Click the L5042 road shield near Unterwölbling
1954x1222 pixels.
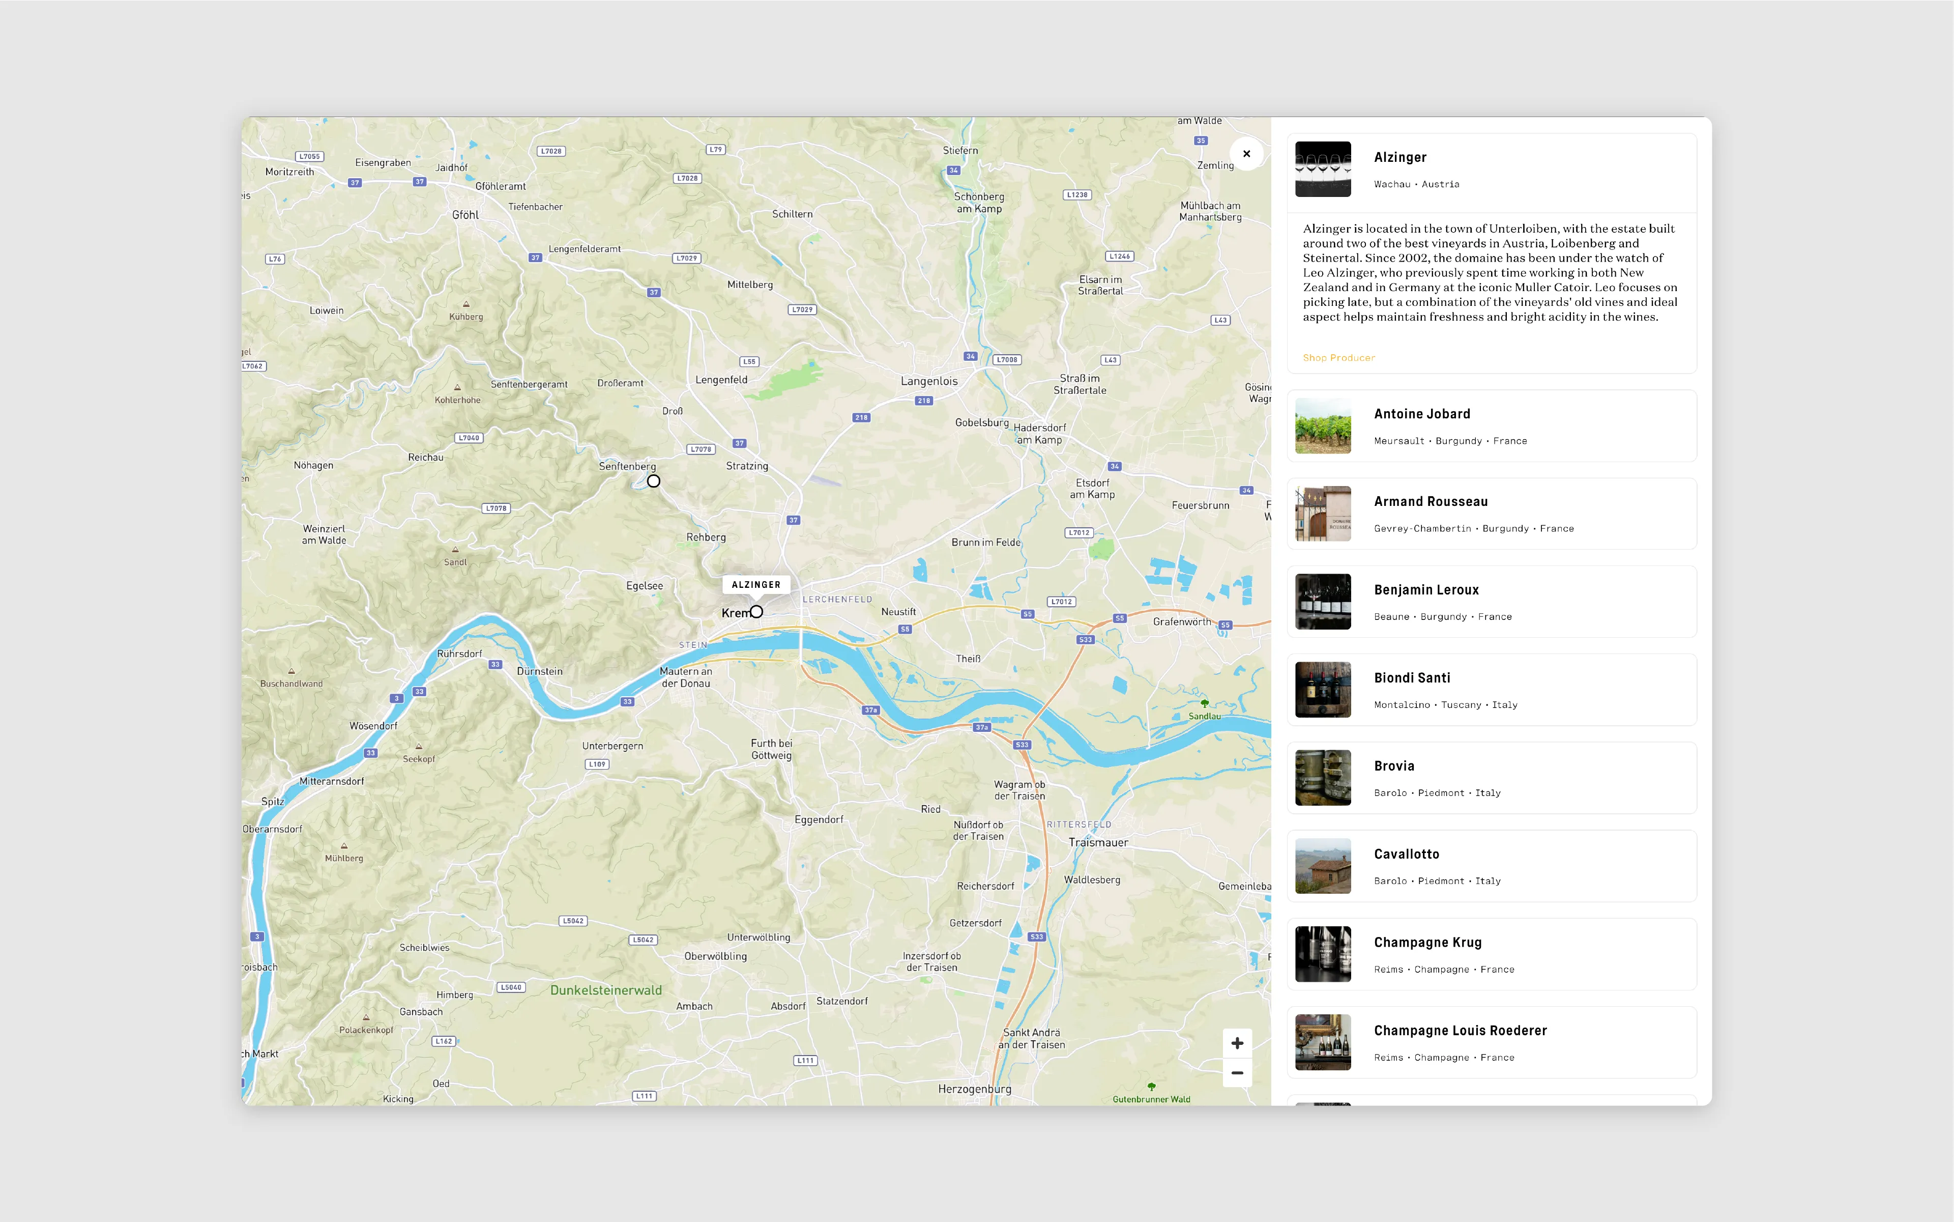point(643,940)
